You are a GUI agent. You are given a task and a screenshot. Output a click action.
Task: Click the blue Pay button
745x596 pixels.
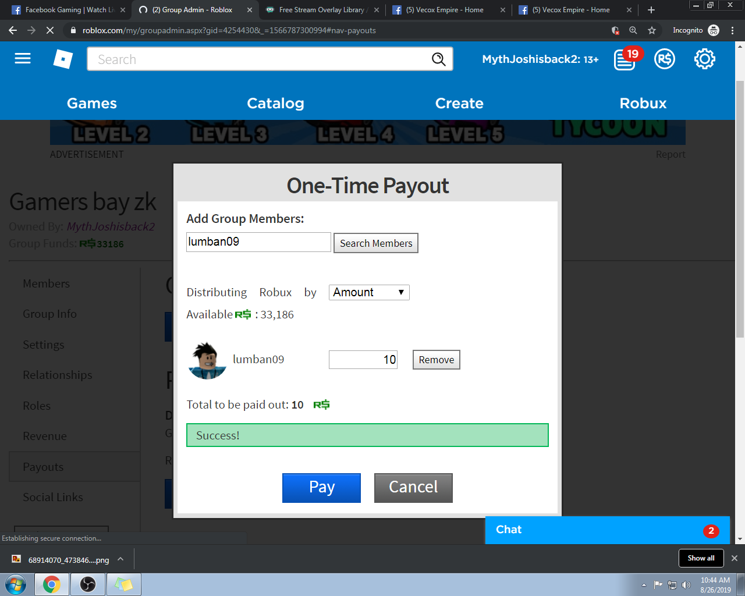(321, 488)
